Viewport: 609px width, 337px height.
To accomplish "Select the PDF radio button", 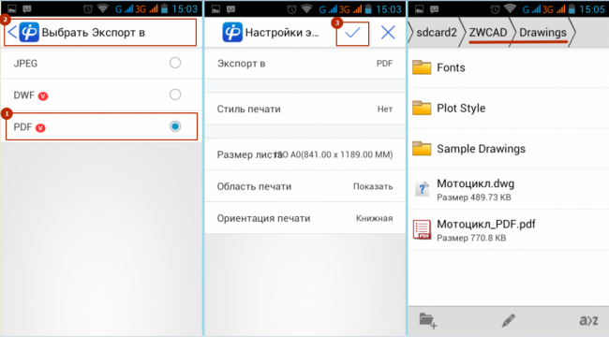I will [x=175, y=126].
